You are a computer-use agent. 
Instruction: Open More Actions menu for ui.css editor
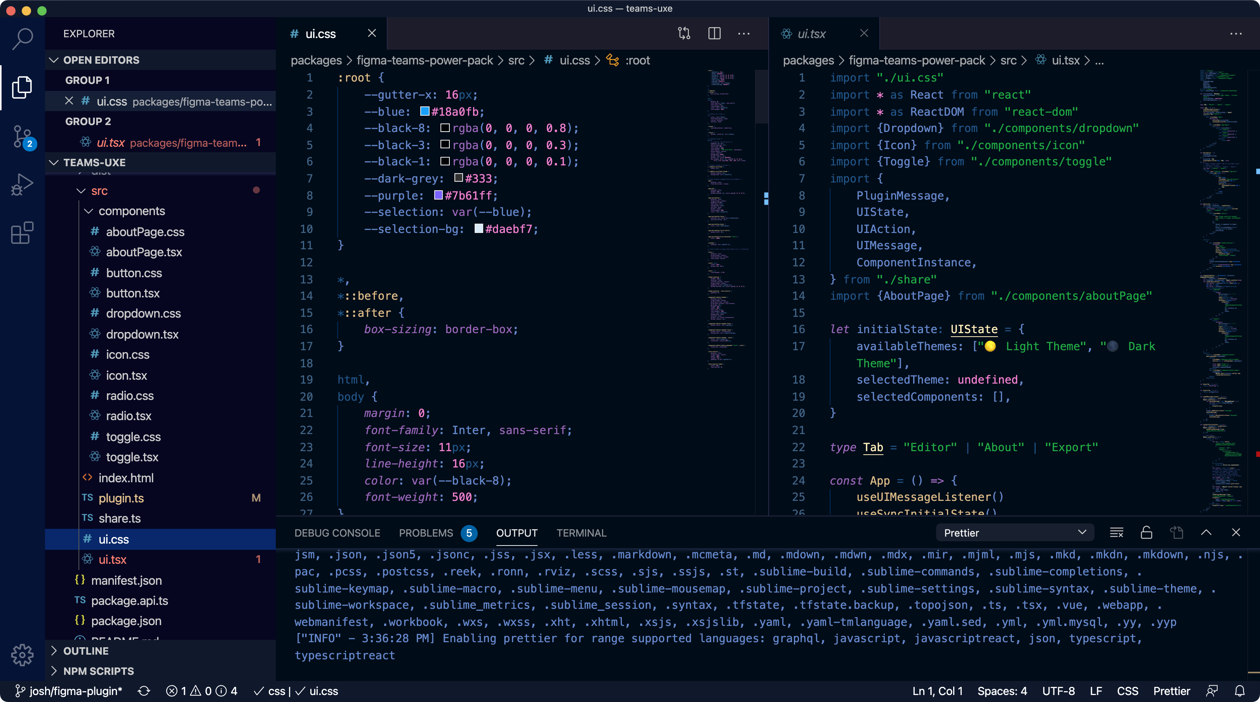744,33
